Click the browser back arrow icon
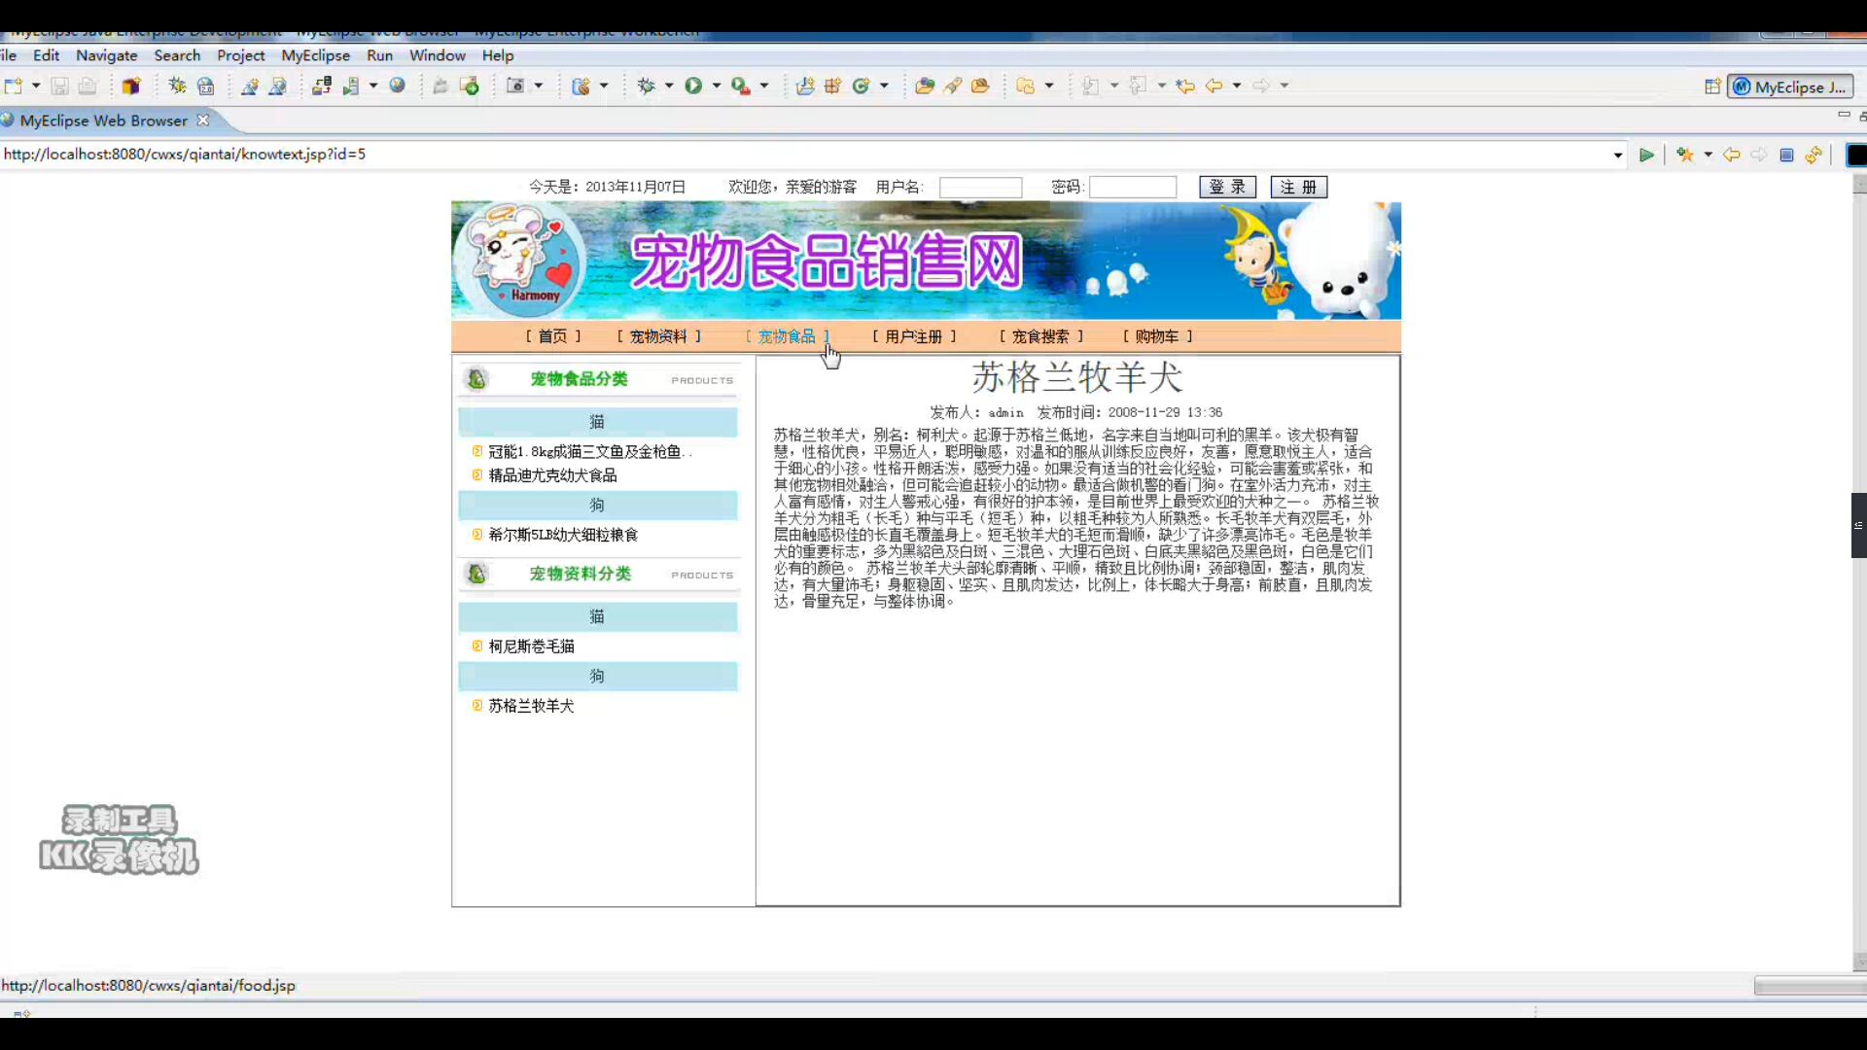 click(1731, 155)
